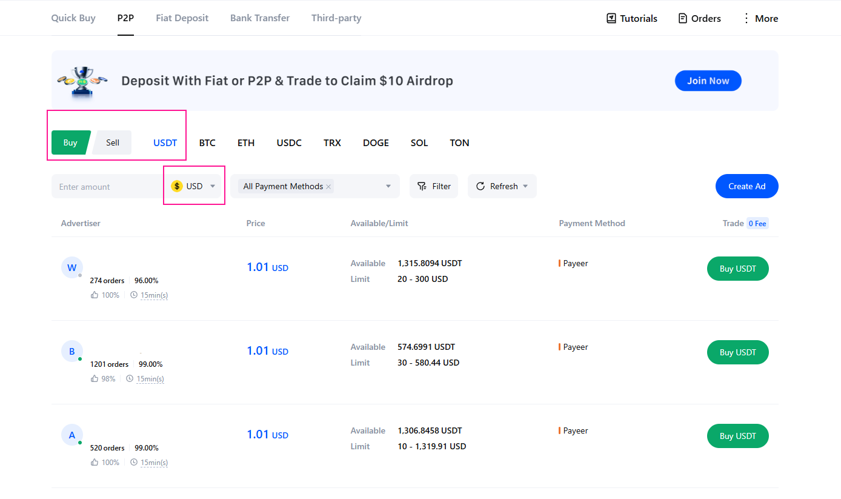
Task: Click the trophy banner image
Action: pos(82,81)
